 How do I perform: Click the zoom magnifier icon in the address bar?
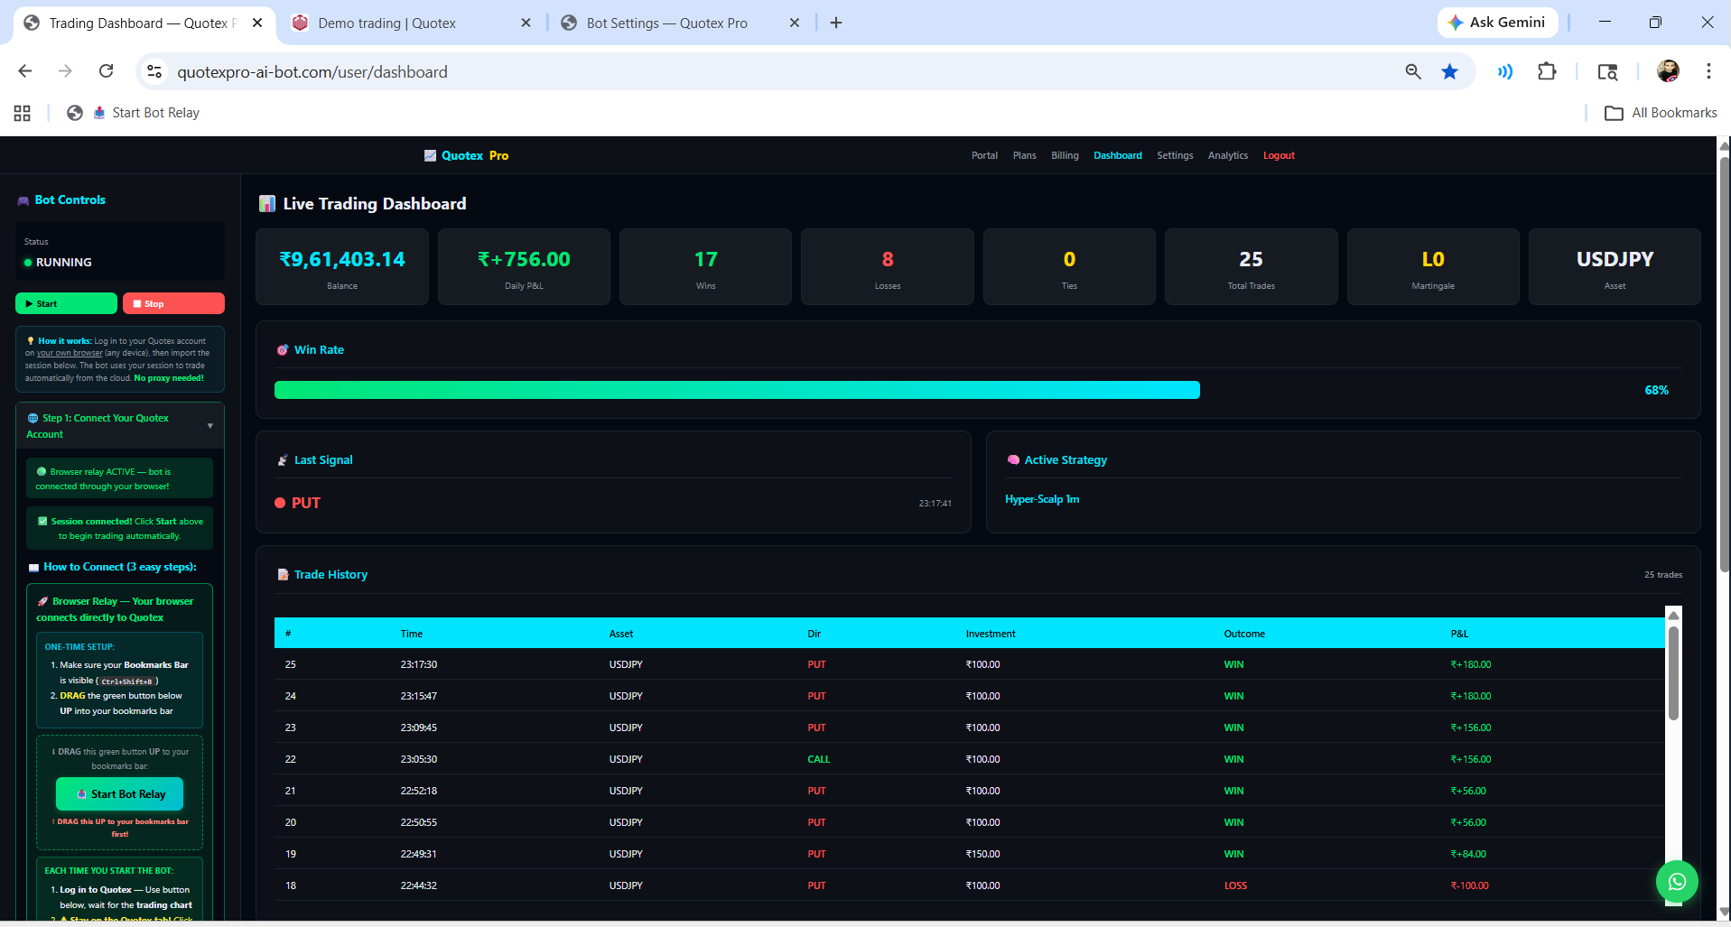click(1413, 71)
